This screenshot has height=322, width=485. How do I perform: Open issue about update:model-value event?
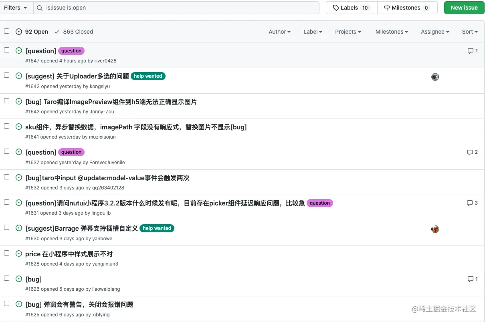pyautogui.click(x=107, y=178)
